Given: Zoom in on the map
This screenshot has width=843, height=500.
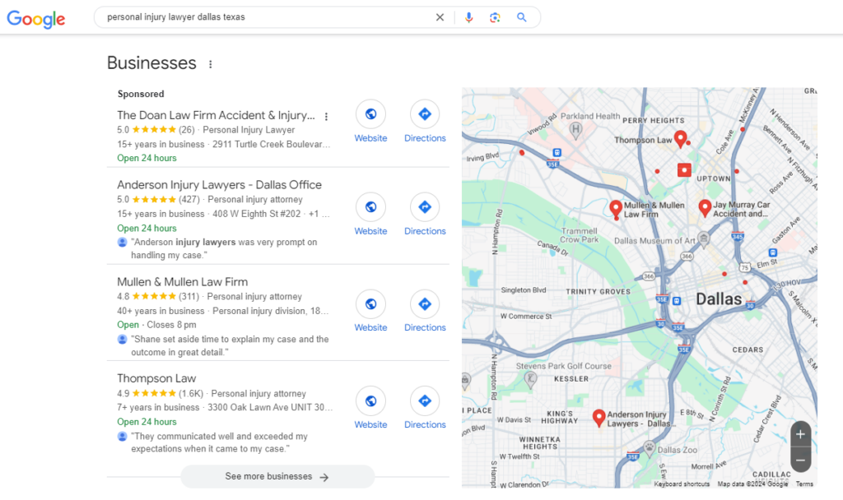Looking at the screenshot, I should pos(800,434).
